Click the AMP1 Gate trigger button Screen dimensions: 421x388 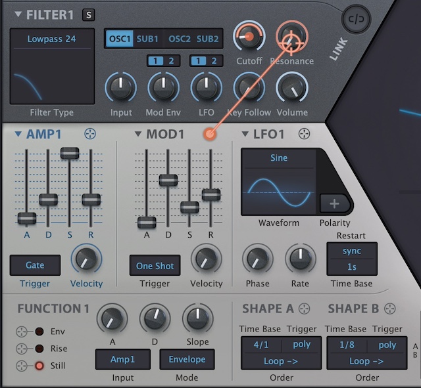click(35, 265)
